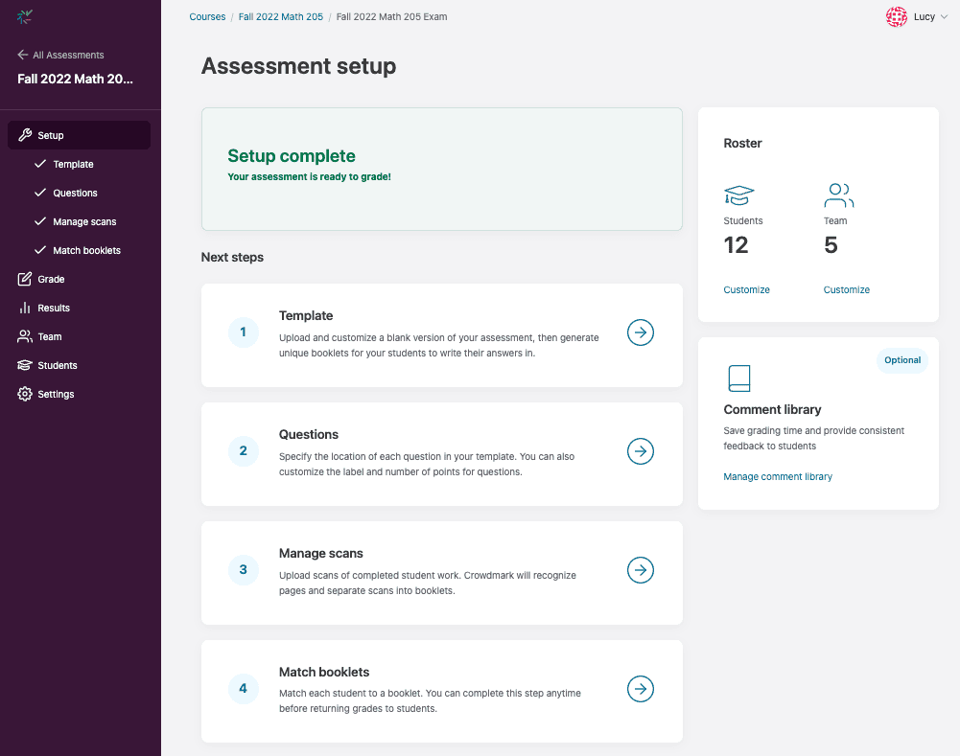Open Manage comment library link
Image resolution: width=960 pixels, height=756 pixels.
click(778, 476)
